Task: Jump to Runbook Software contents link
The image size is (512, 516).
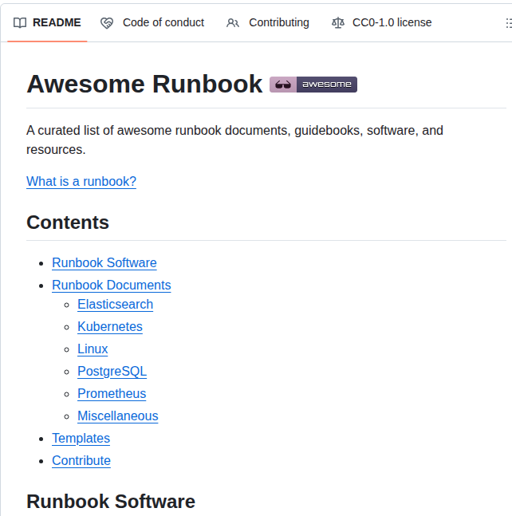Action: [x=104, y=263]
